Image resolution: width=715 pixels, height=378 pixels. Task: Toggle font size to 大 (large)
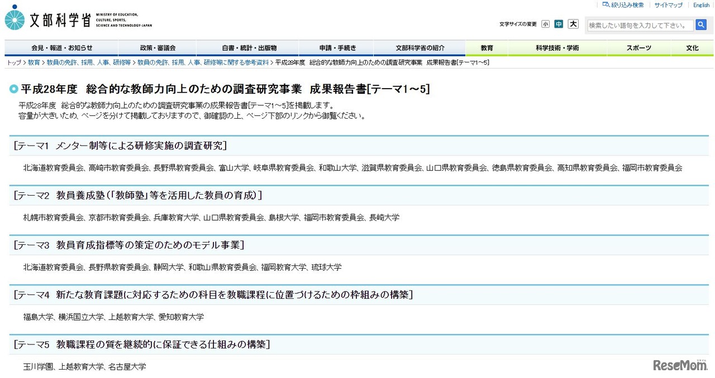(x=573, y=24)
